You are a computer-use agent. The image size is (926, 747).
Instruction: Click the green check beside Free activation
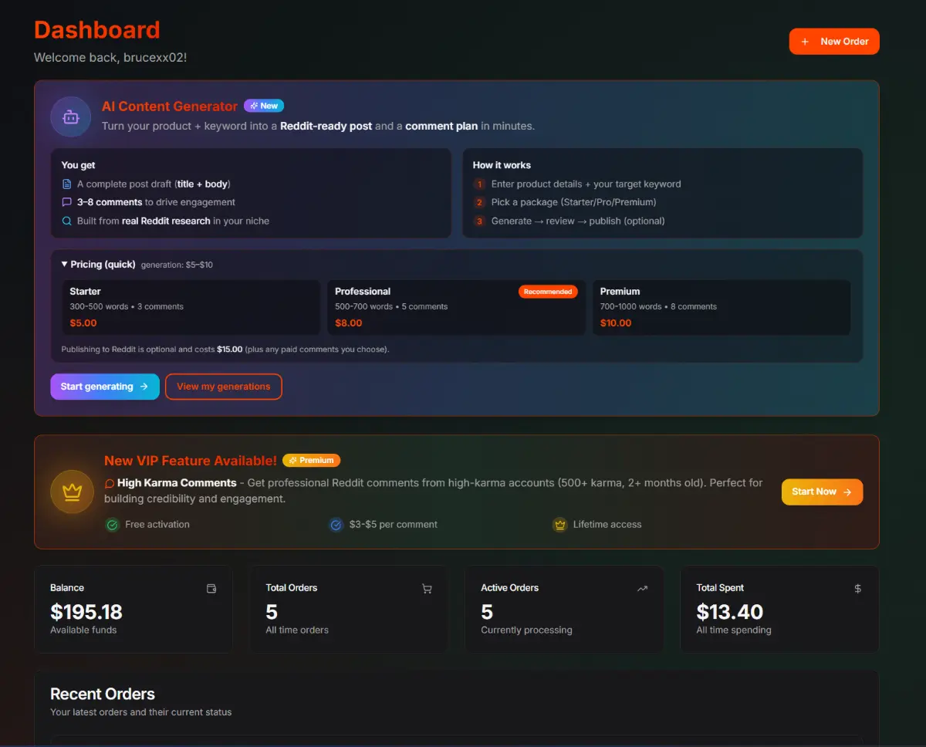(x=113, y=524)
